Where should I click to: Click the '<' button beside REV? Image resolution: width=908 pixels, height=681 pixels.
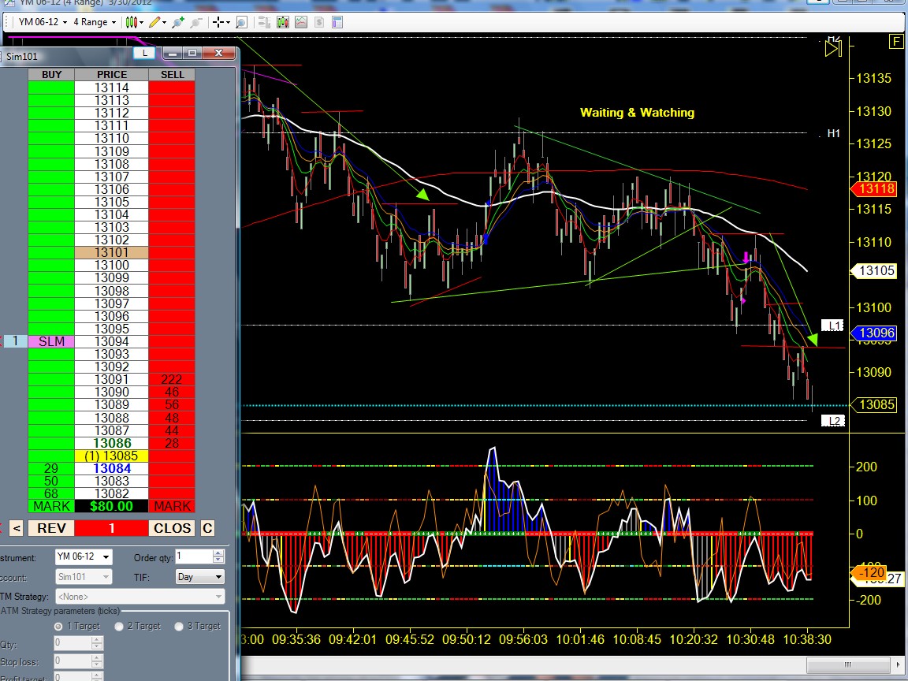coord(17,528)
